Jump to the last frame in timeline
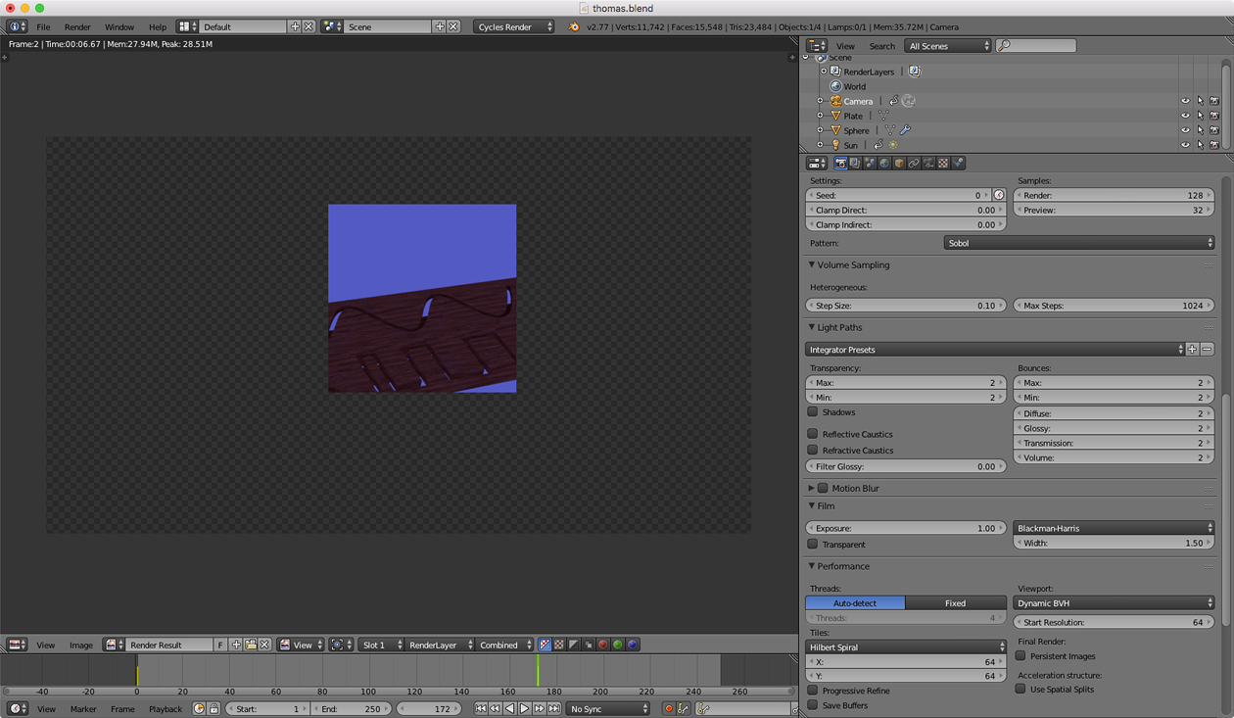The image size is (1234, 718). coord(554,708)
